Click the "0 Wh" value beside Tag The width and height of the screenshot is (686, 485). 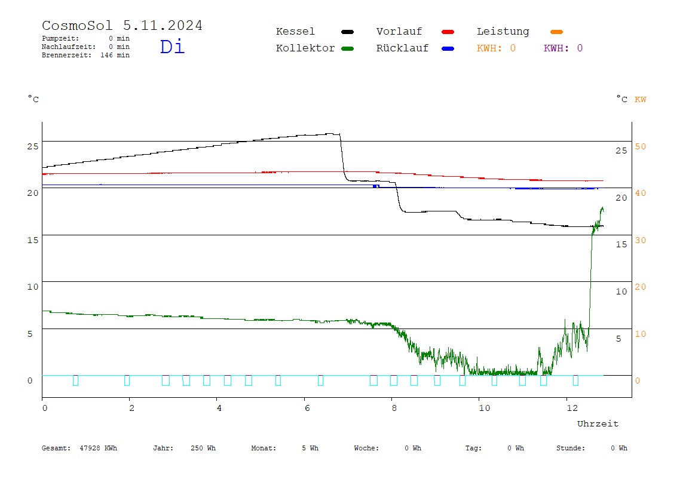[x=516, y=448]
